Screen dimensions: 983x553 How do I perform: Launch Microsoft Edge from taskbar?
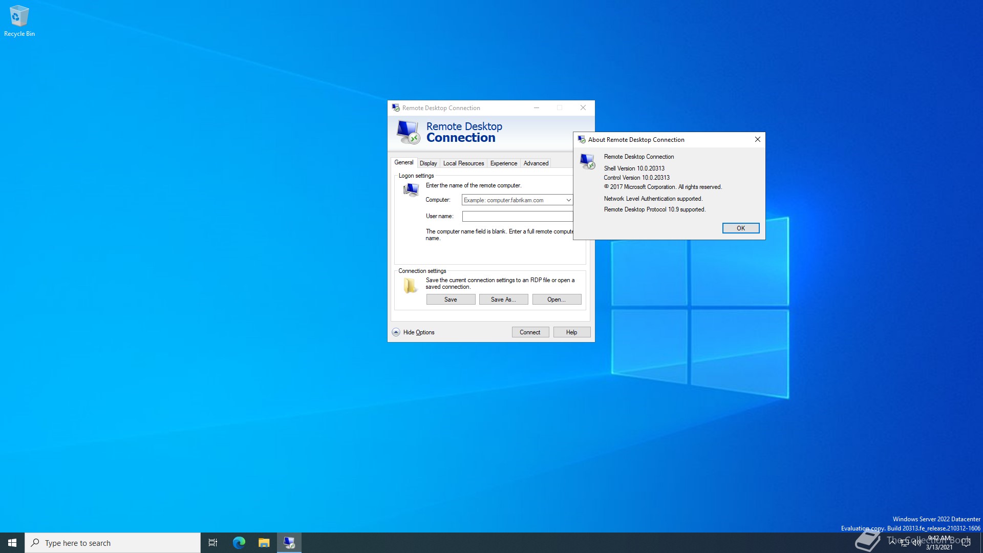point(239,543)
